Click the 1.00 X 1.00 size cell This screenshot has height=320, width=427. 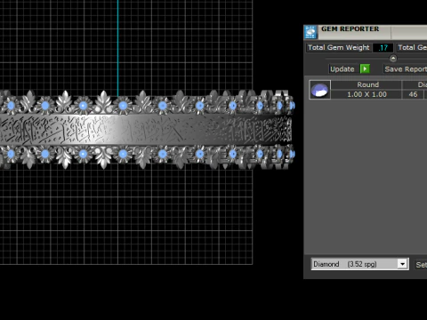(x=367, y=94)
